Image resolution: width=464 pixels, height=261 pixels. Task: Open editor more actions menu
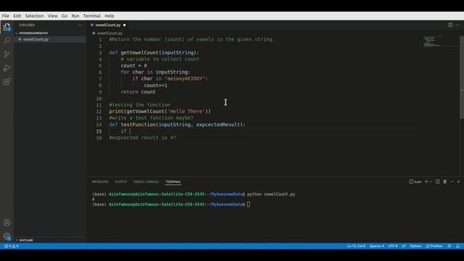457,25
